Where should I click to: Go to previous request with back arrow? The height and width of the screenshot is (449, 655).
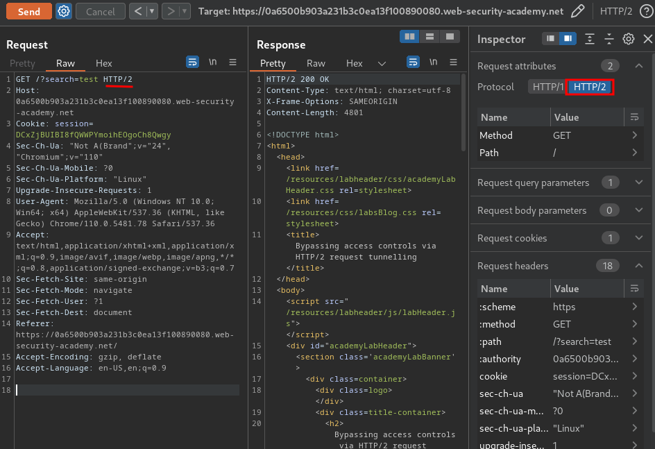138,11
